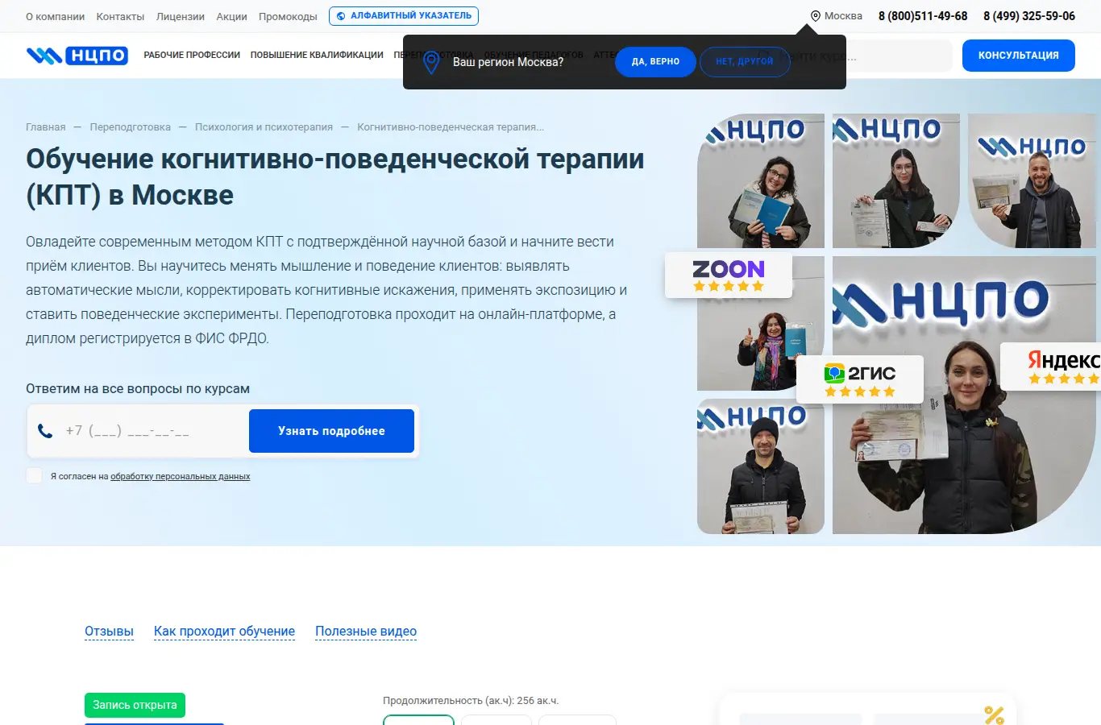Focus the +7 phone number input
The height and width of the screenshot is (725, 1101).
153,431
